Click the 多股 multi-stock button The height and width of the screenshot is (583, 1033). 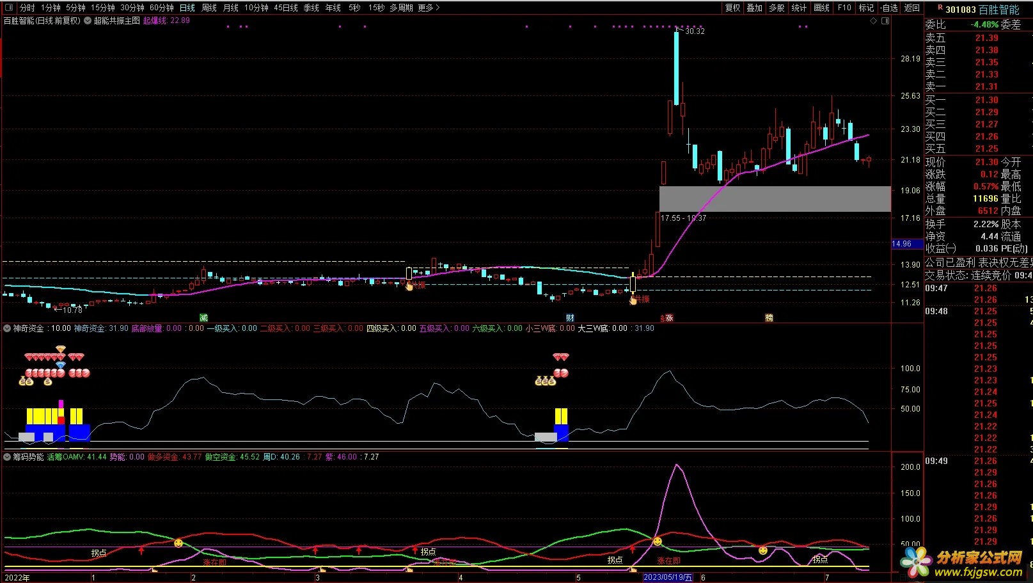[777, 8]
